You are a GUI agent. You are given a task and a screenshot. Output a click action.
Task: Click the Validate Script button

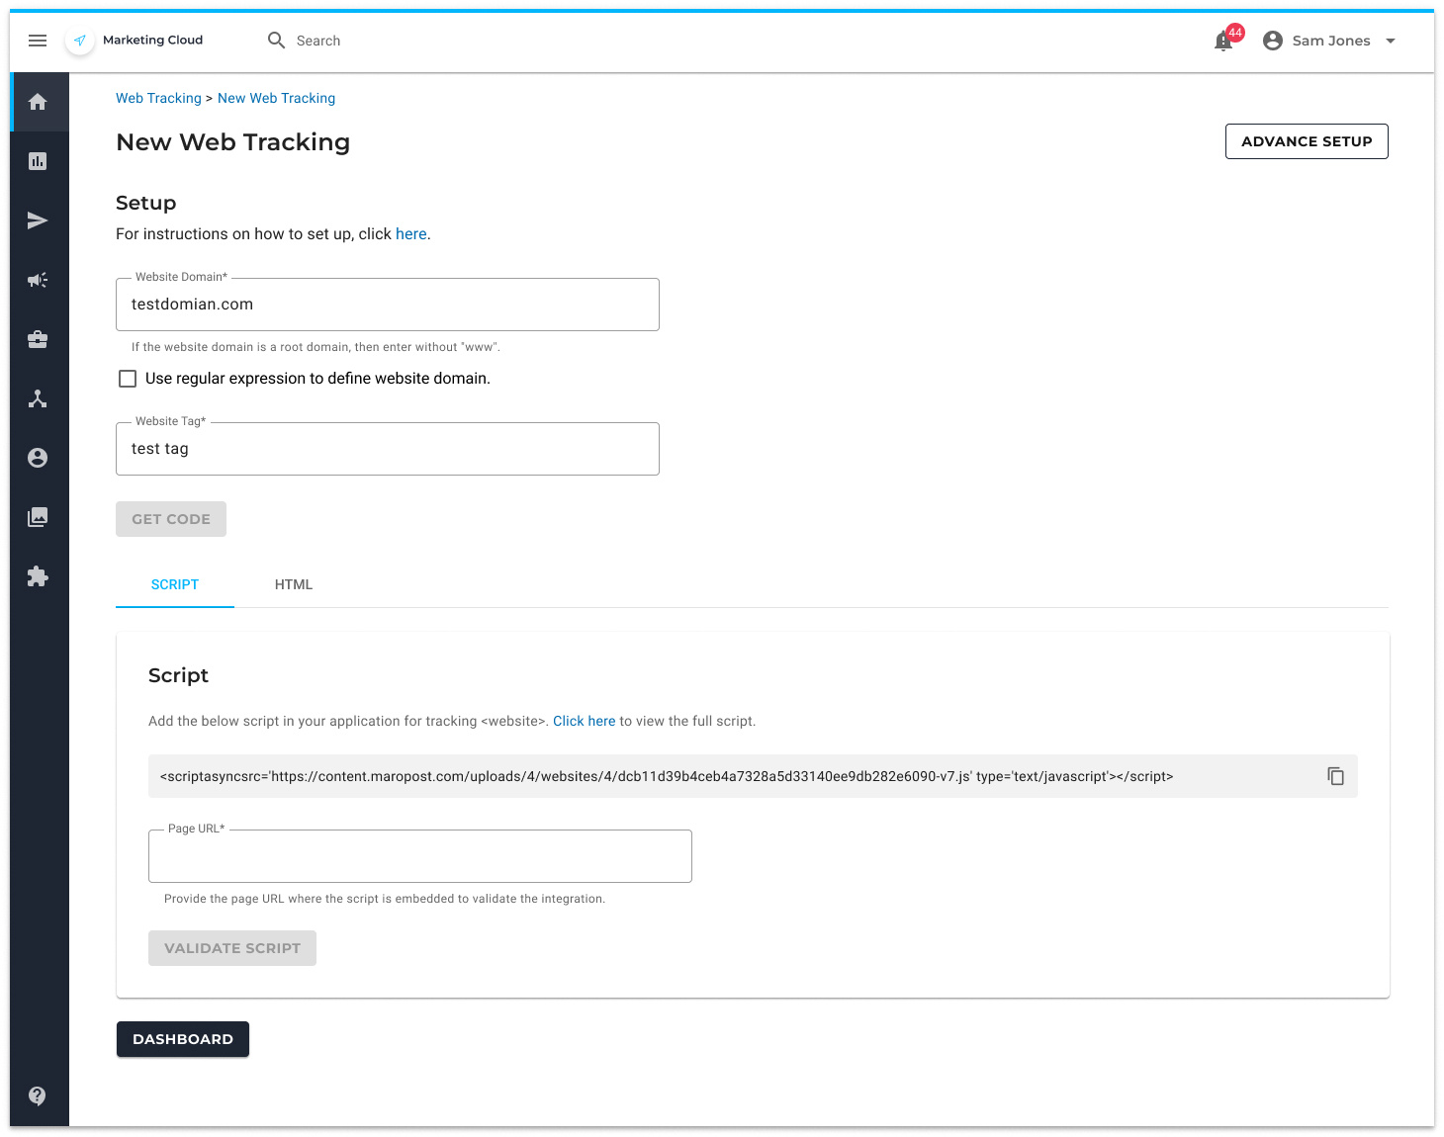[x=232, y=948]
